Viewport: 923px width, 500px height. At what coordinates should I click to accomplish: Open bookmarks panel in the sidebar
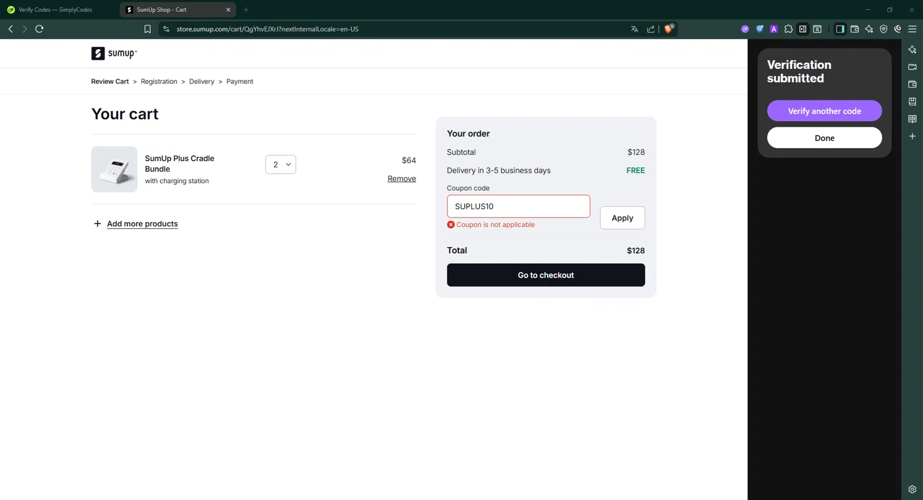[913, 101]
